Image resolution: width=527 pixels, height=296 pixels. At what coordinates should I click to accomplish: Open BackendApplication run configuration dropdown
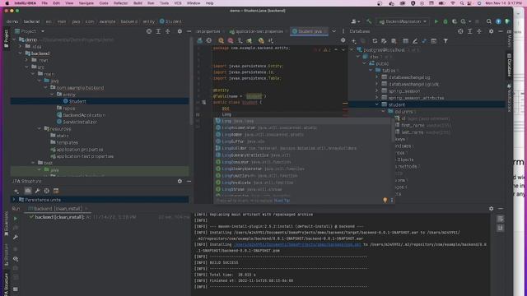(403, 21)
